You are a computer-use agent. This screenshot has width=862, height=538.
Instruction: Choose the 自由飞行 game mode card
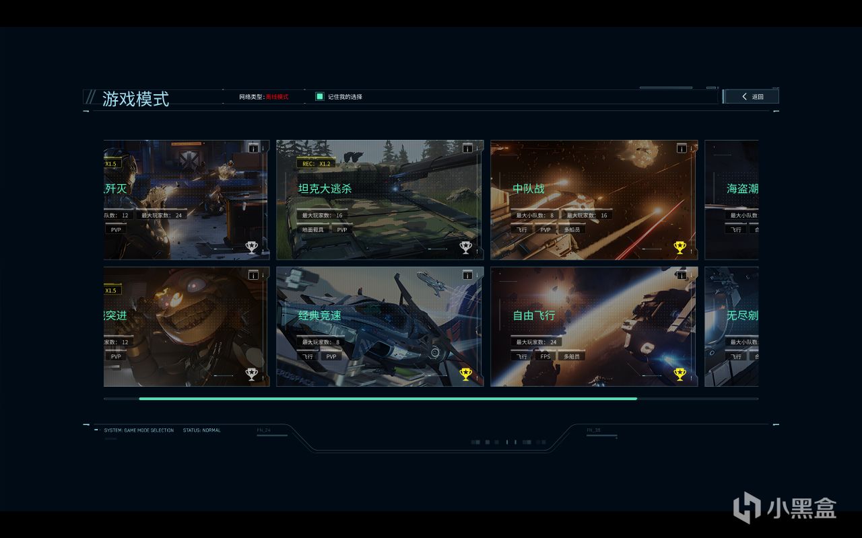(594, 326)
